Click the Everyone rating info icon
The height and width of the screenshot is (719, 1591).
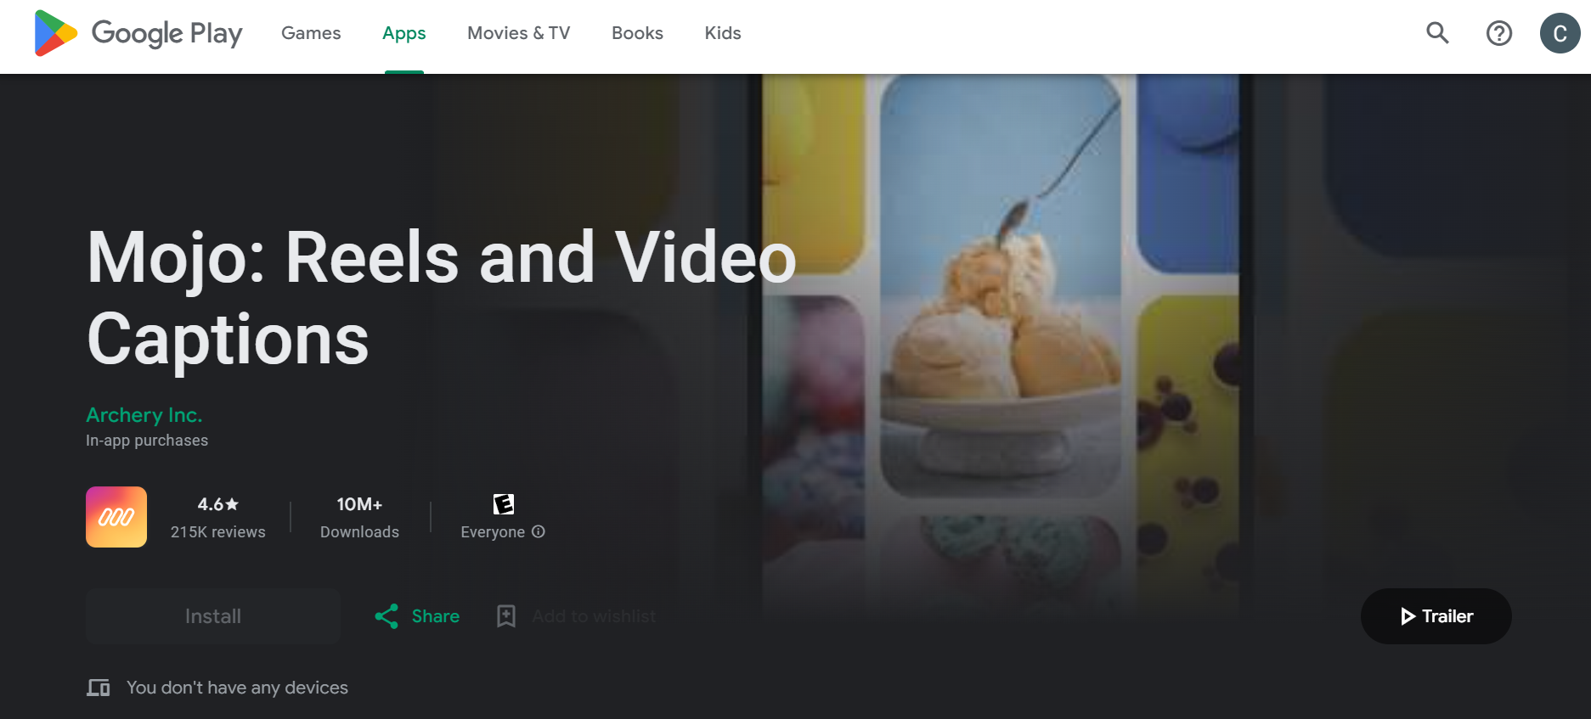pos(539,531)
